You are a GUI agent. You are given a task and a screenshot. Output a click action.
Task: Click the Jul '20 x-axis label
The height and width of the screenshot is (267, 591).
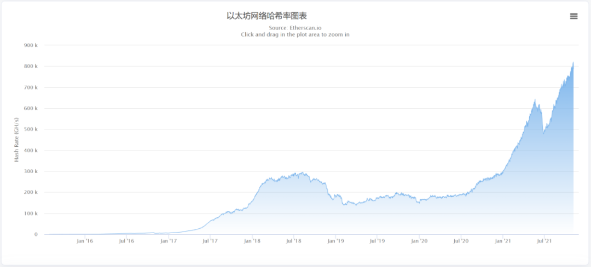coord(461,241)
